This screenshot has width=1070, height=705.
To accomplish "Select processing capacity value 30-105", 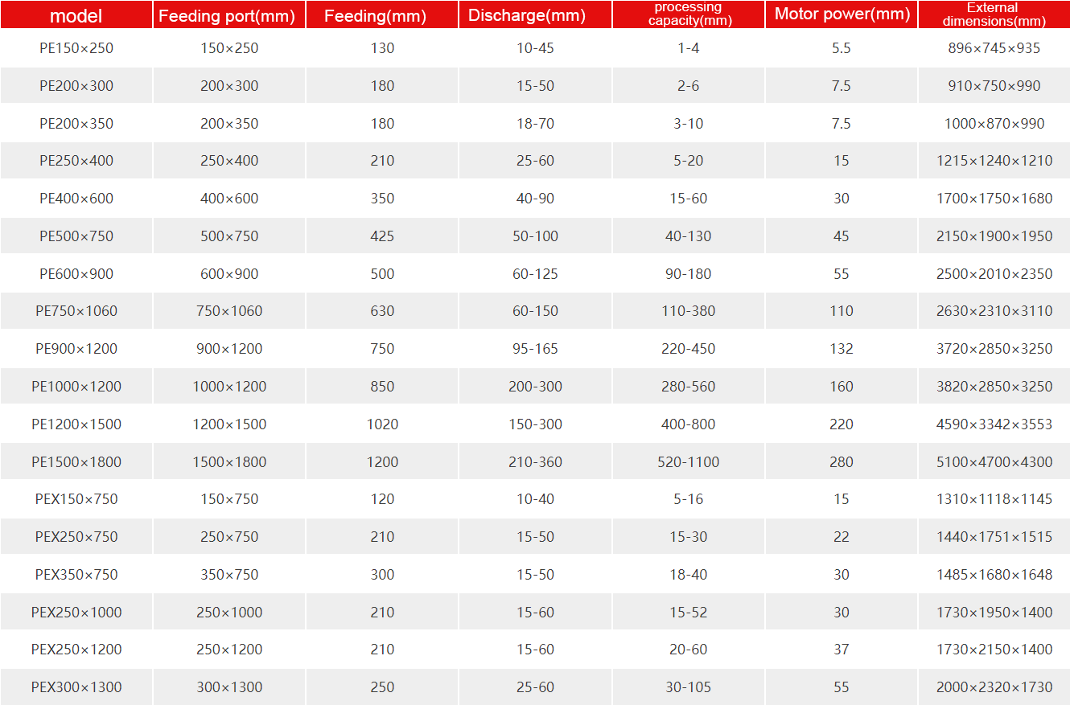I will point(689,687).
